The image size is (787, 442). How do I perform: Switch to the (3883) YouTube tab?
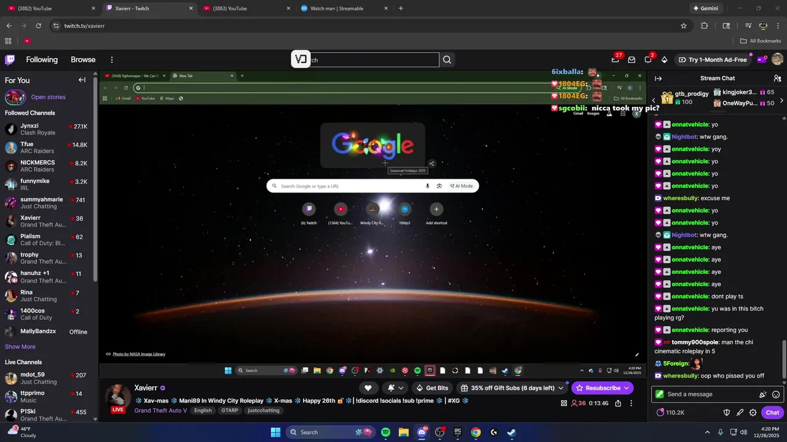tap(245, 9)
